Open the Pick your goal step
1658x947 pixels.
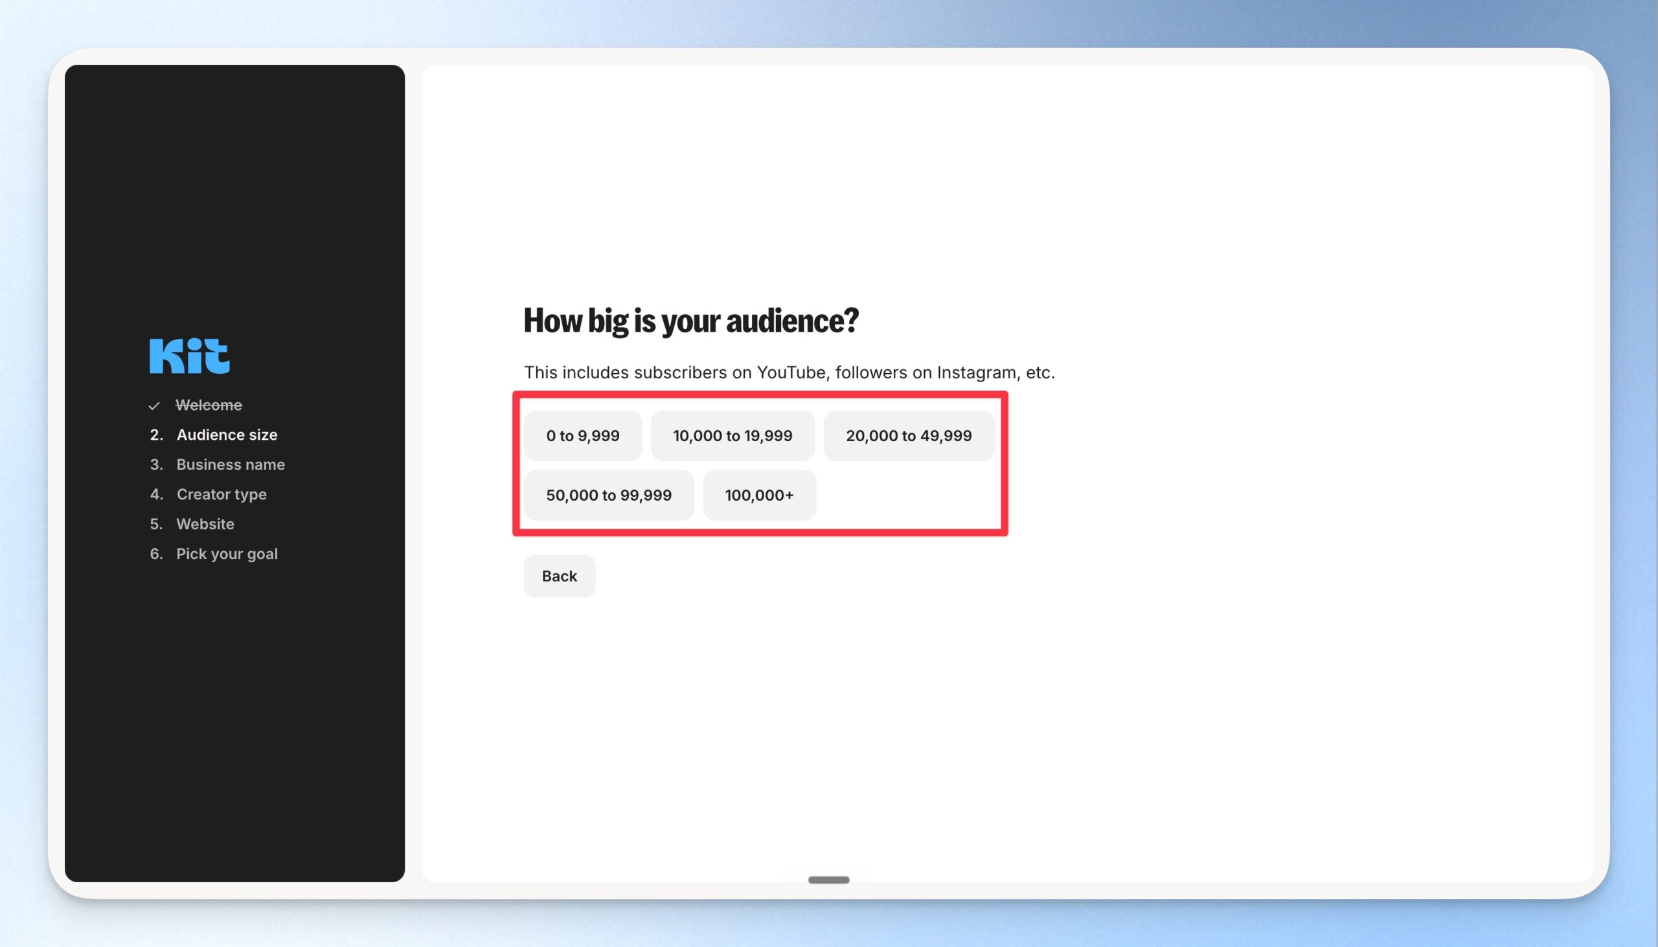(227, 554)
